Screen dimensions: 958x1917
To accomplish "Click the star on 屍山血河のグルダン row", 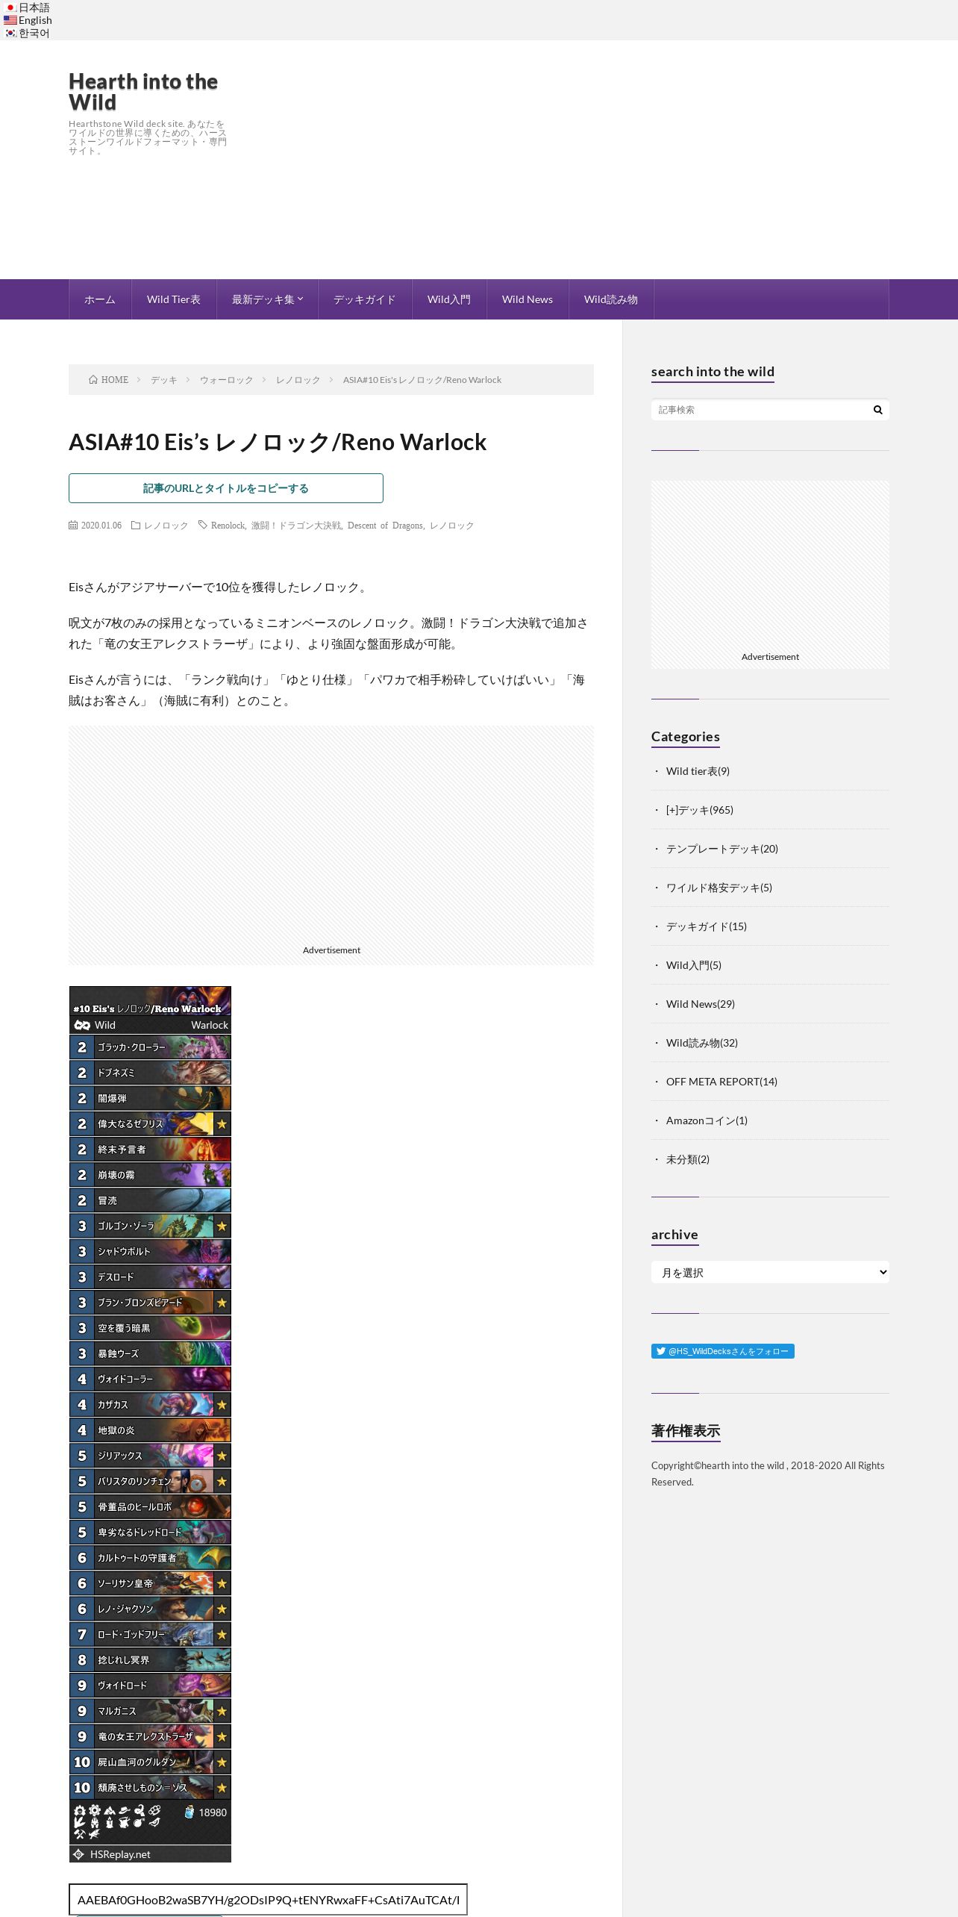I will [222, 1762].
